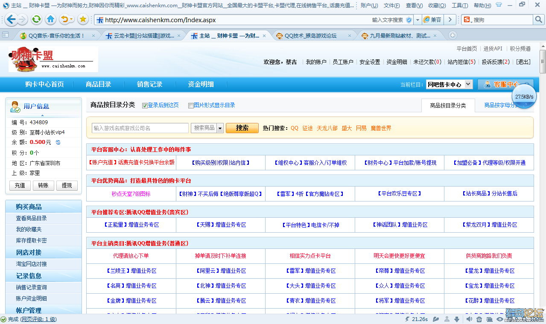Go back with the browser back arrow
This screenshot has height=324, width=546.
coord(11,19)
